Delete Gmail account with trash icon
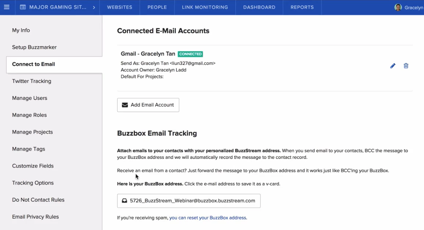Viewport: 424px width, 230px height. [406, 66]
